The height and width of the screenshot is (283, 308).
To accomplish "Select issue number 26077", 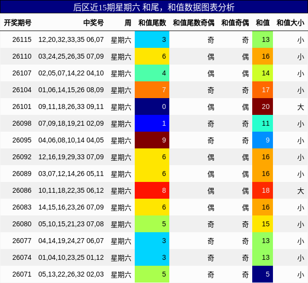I will [x=22, y=241].
